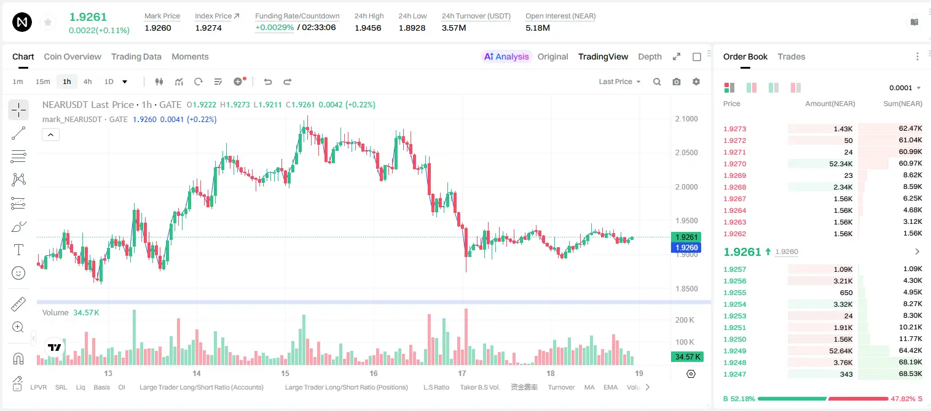This screenshot has width=931, height=411.
Task: Open the emoji sticker tool
Action: coord(18,273)
